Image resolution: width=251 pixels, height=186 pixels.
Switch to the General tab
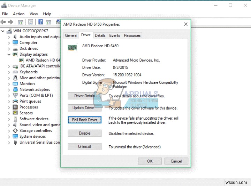(71, 35)
